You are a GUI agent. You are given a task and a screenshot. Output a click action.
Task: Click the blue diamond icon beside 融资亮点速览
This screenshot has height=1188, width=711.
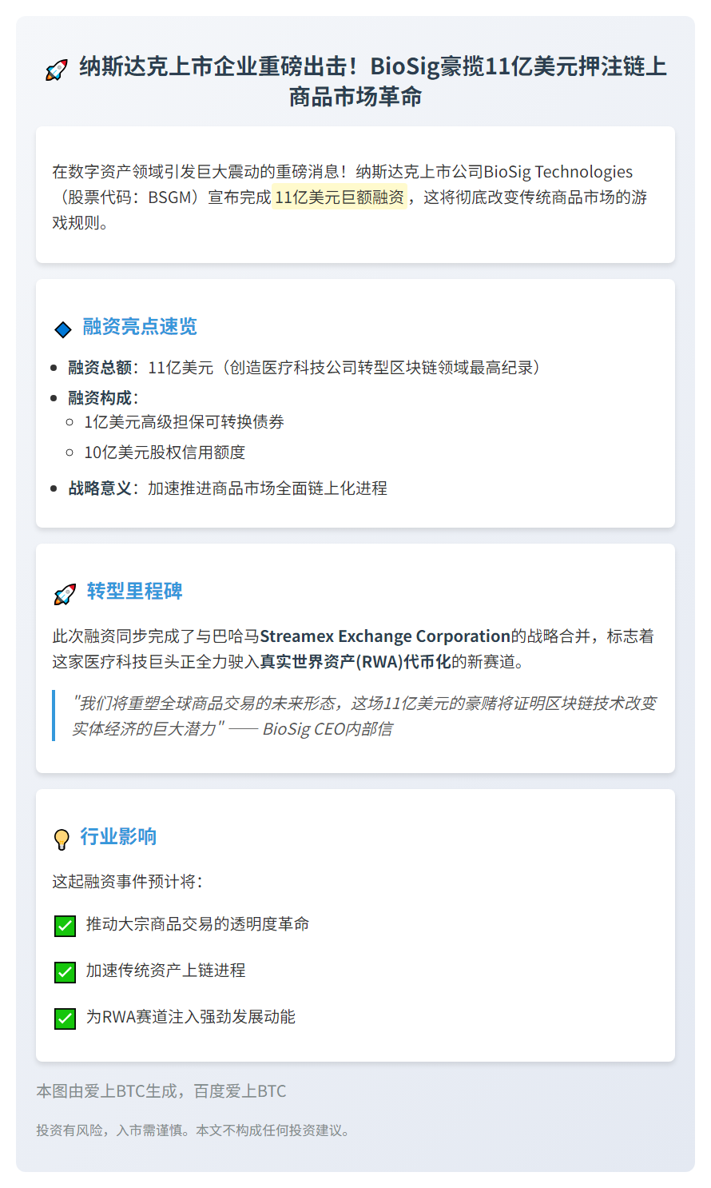(x=62, y=329)
